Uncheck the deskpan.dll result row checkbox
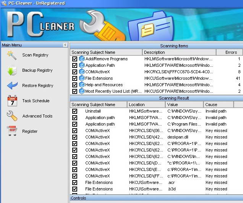Screen dimensions: 243x203 coord(75,137)
